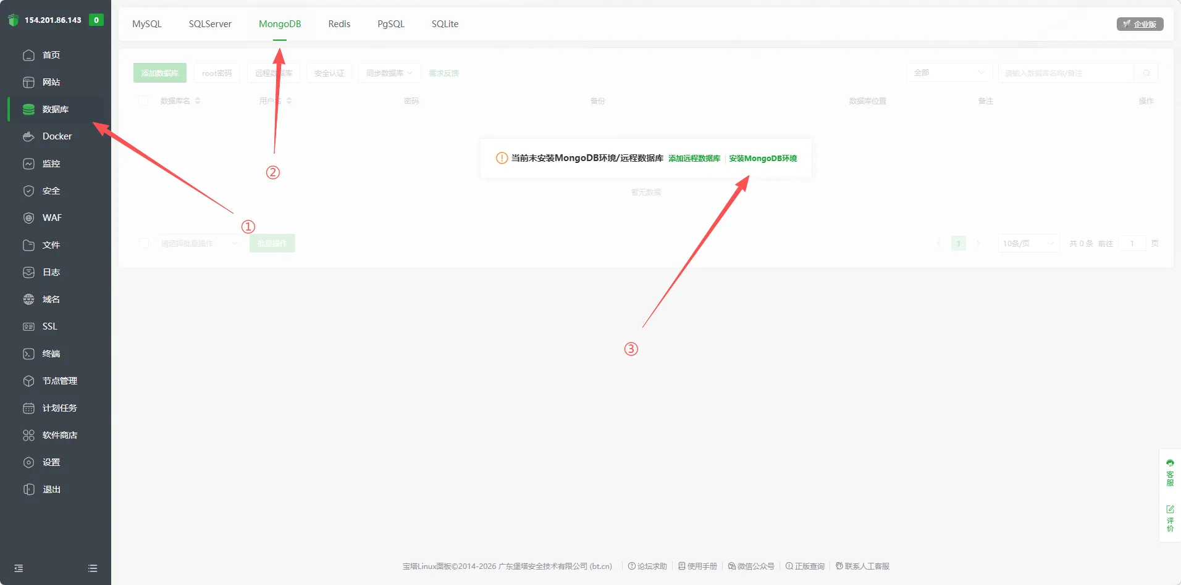
Task: Open the 10条/页 page size dropdown
Action: (1028, 244)
